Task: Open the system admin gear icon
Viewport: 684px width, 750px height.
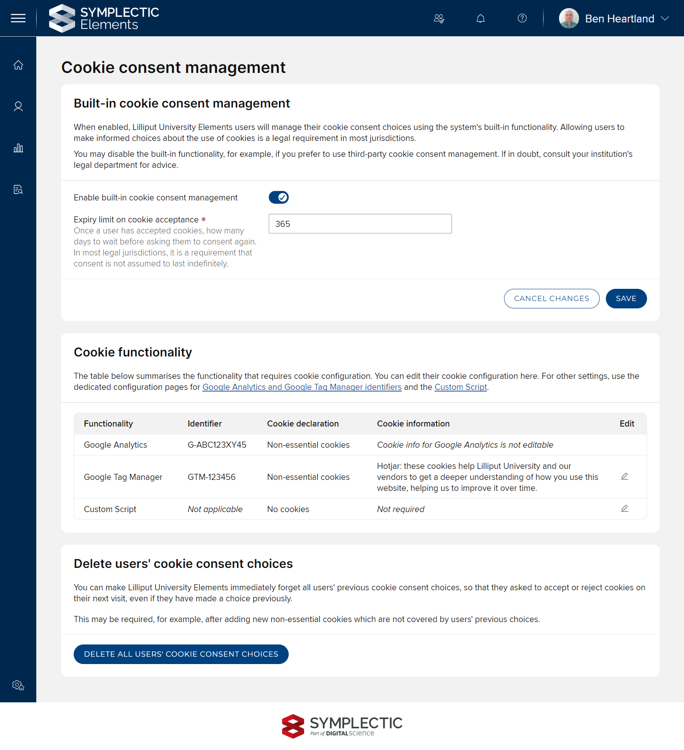Action: (18, 685)
